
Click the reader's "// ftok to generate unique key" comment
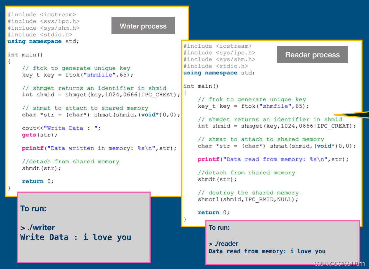tap(252, 99)
